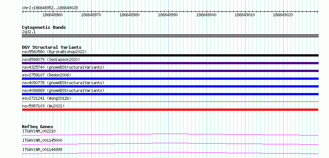
Task: Click variant label nsv5987103 (Wu2021)
Action: tap(43, 106)
